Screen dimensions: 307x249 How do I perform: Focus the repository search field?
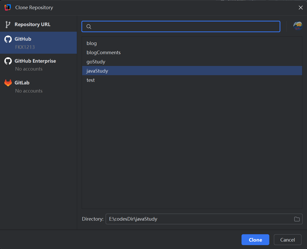[x=181, y=26]
